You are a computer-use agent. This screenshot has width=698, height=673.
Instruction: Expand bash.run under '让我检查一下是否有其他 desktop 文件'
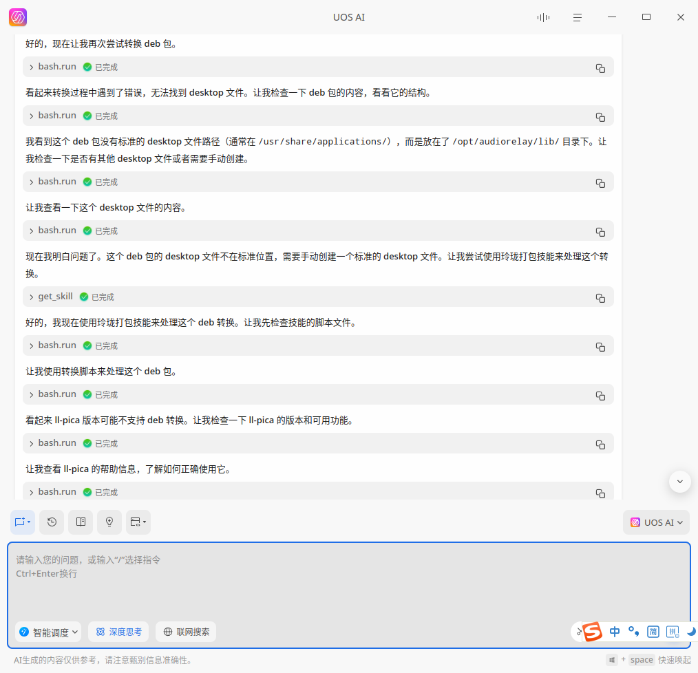tap(31, 182)
